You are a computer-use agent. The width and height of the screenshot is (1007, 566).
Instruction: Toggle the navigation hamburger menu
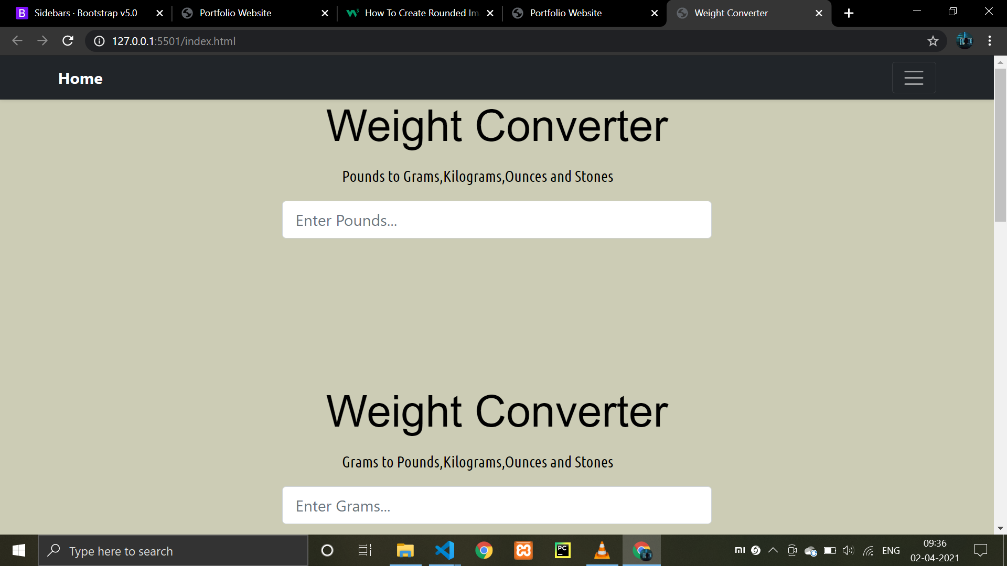915,78
